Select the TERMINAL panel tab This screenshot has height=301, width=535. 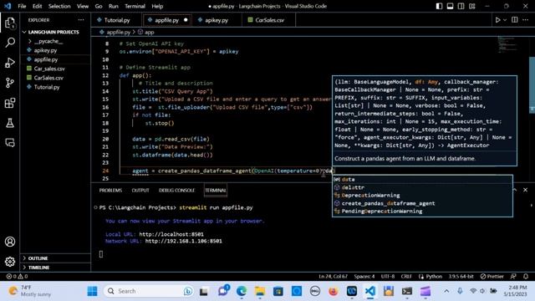(x=216, y=190)
